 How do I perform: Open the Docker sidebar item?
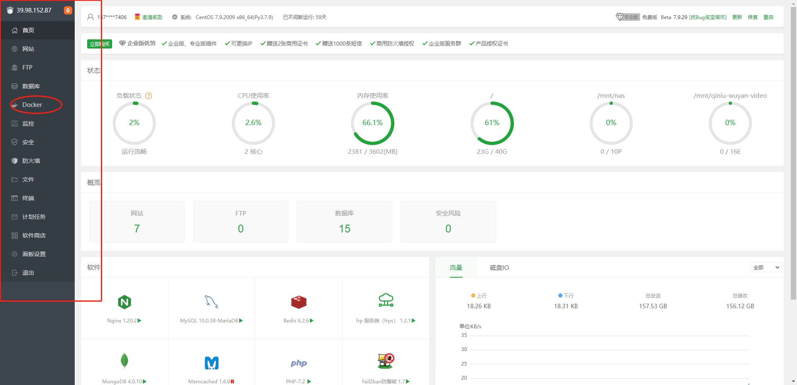(x=37, y=105)
